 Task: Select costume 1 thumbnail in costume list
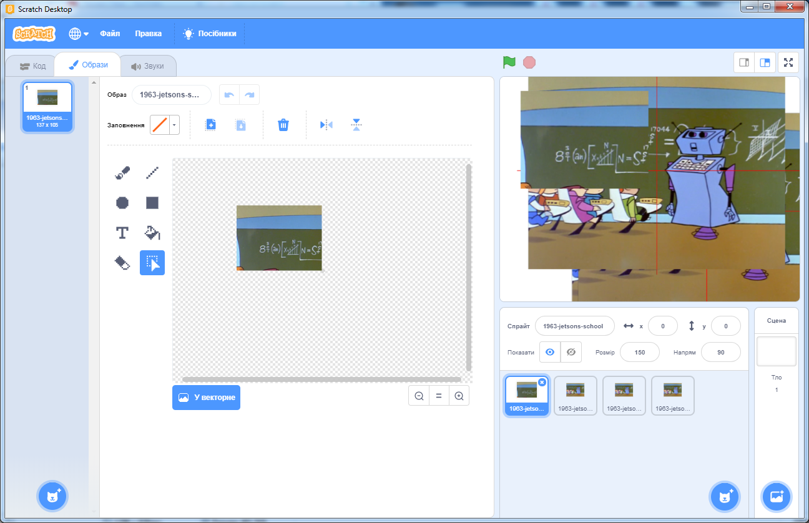(x=47, y=107)
